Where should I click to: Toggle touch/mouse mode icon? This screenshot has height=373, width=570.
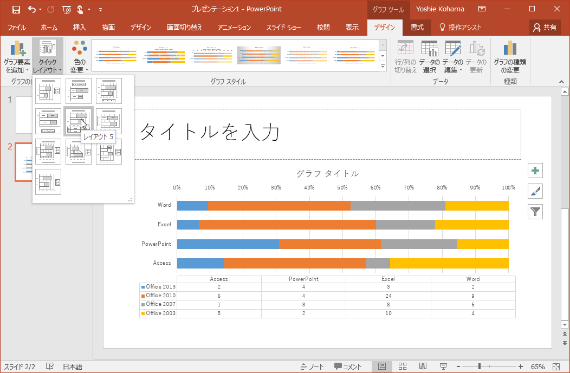(x=80, y=9)
